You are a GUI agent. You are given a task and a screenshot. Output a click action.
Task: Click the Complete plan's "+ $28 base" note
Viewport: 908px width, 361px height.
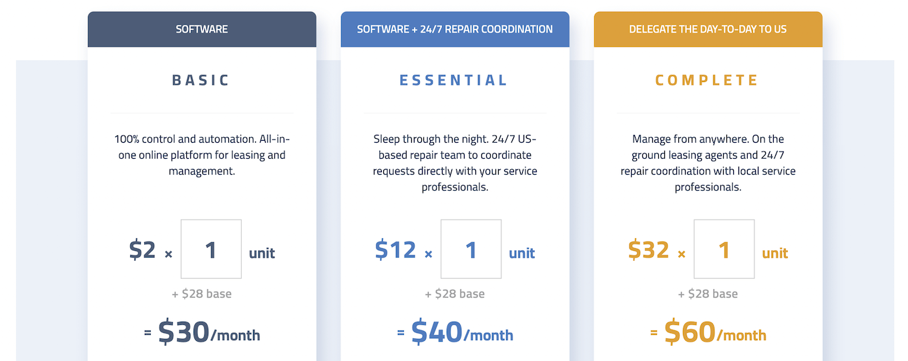[708, 294]
